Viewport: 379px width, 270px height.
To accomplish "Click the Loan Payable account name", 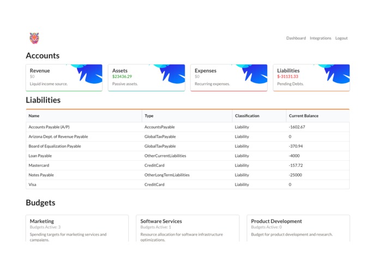I will (40, 156).
